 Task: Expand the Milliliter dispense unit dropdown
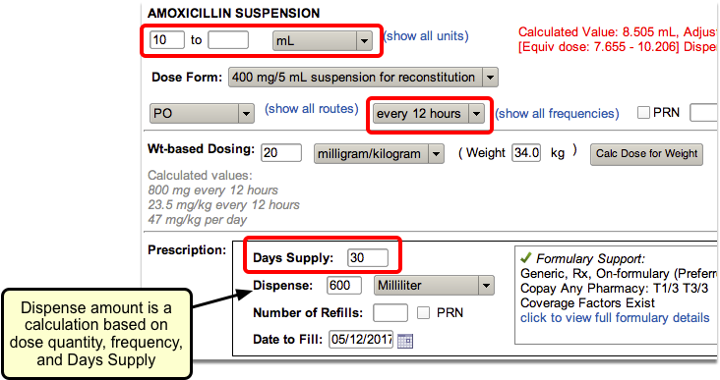(434, 286)
